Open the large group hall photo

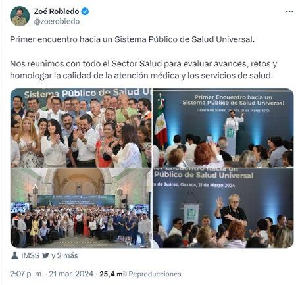(x=81, y=208)
